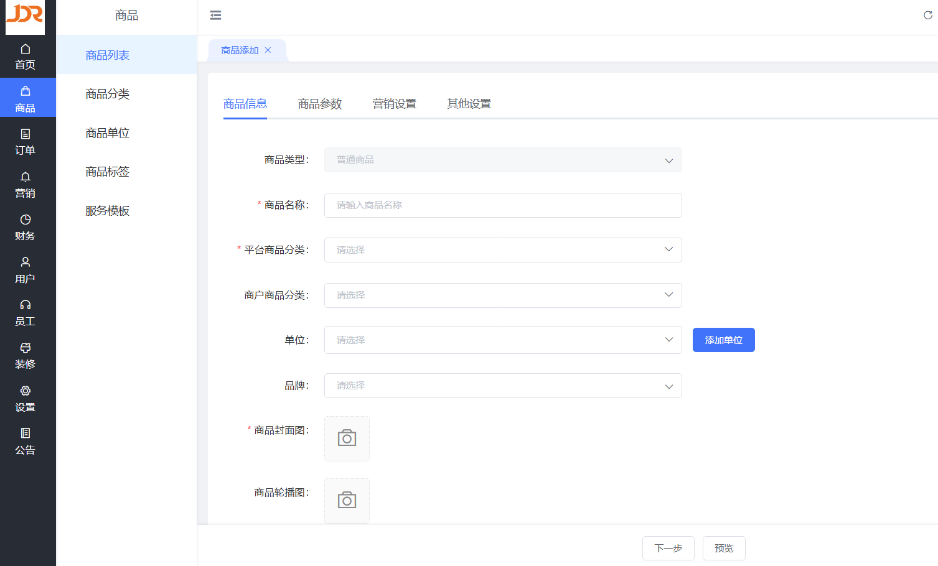Click the 平台商品分类 field label
Screen dimensions: 938x566
tap(276, 250)
